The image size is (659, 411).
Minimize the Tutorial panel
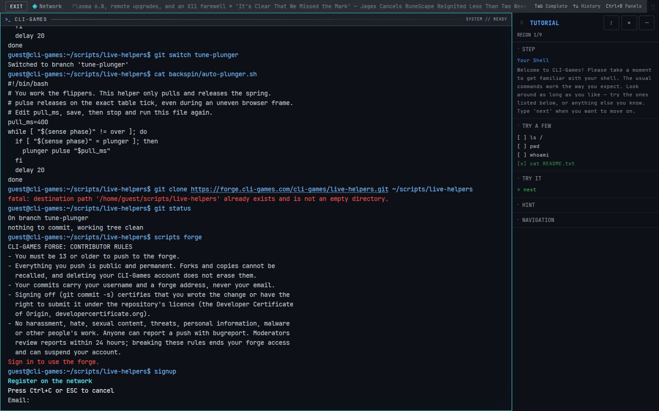pyautogui.click(x=647, y=23)
